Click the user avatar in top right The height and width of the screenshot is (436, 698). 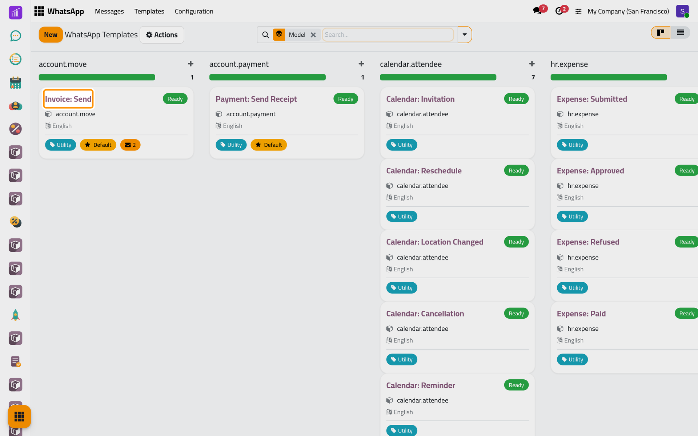(x=682, y=11)
